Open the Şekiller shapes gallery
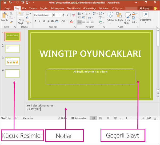Image resolution: width=160 pixels, height=145 pixels. click(110, 17)
